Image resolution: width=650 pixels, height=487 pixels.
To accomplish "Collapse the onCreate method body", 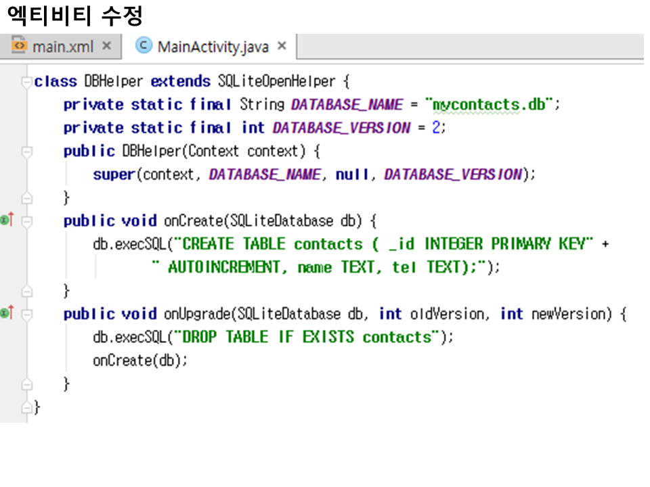I will [x=26, y=221].
